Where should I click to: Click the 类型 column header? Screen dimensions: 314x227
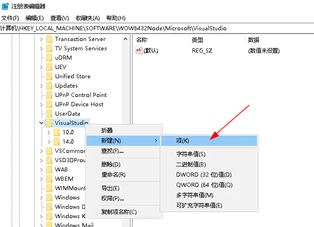(x=217, y=40)
